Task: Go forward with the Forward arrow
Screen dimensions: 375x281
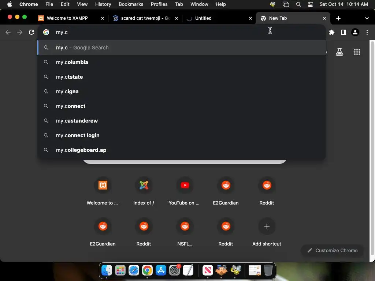Action: [x=20, y=32]
